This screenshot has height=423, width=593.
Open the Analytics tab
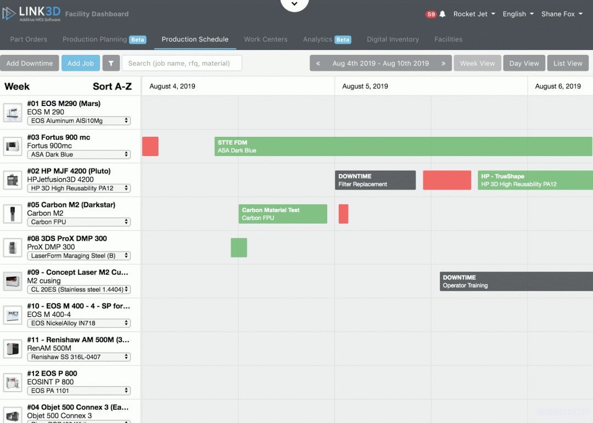point(327,40)
